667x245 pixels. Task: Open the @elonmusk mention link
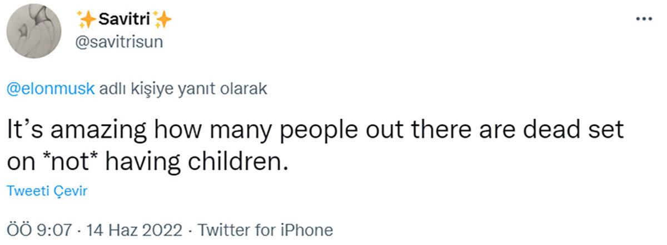[51, 89]
